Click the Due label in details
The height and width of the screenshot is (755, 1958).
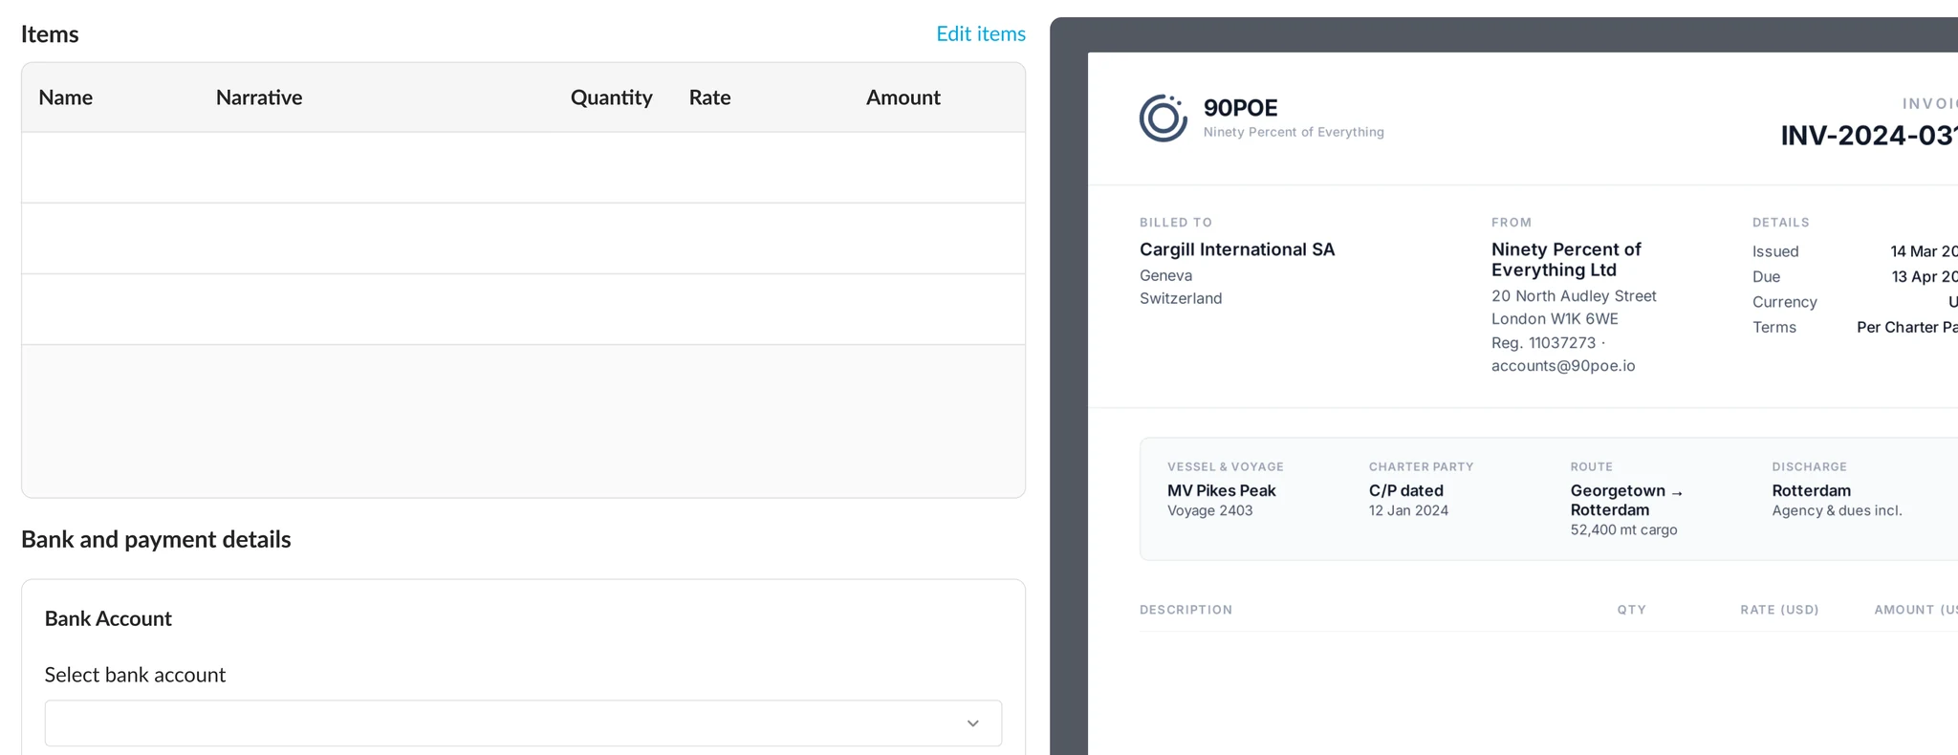[x=1766, y=276]
